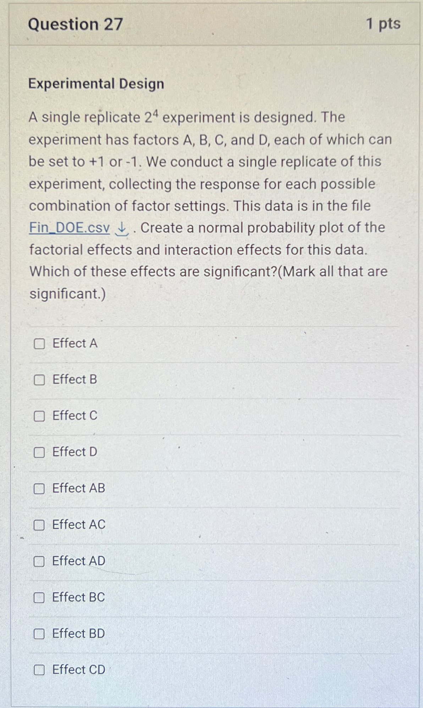Check the Effect A checkbox

(x=39, y=343)
